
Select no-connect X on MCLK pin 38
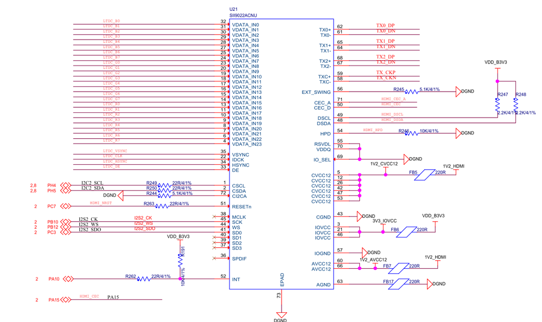tap(214, 217)
